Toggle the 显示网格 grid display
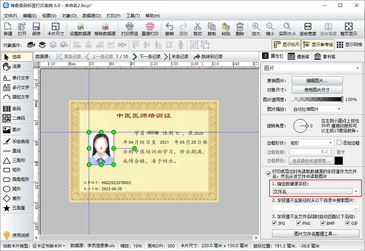 tap(349, 45)
